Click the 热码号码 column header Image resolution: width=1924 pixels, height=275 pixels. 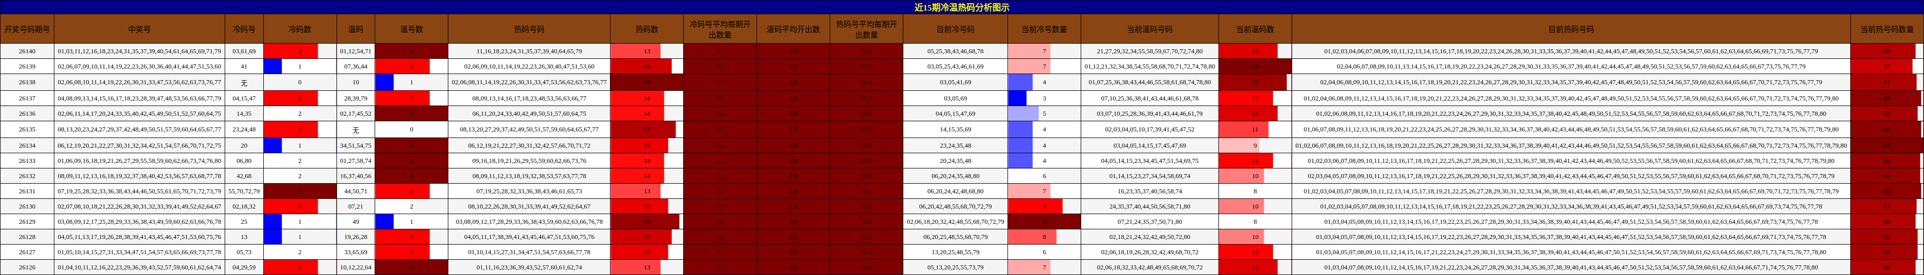[529, 29]
